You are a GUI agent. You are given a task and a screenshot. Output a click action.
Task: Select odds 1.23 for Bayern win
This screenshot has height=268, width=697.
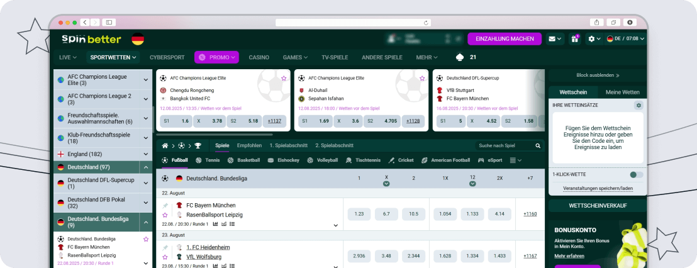coord(359,215)
